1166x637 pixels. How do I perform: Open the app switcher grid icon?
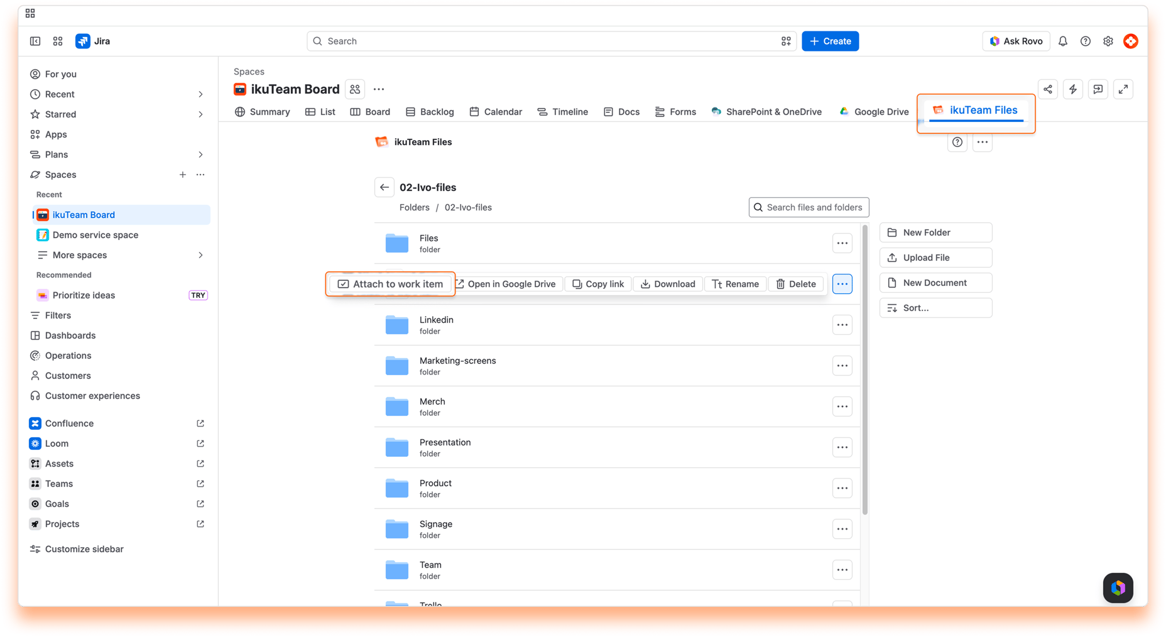tap(58, 41)
